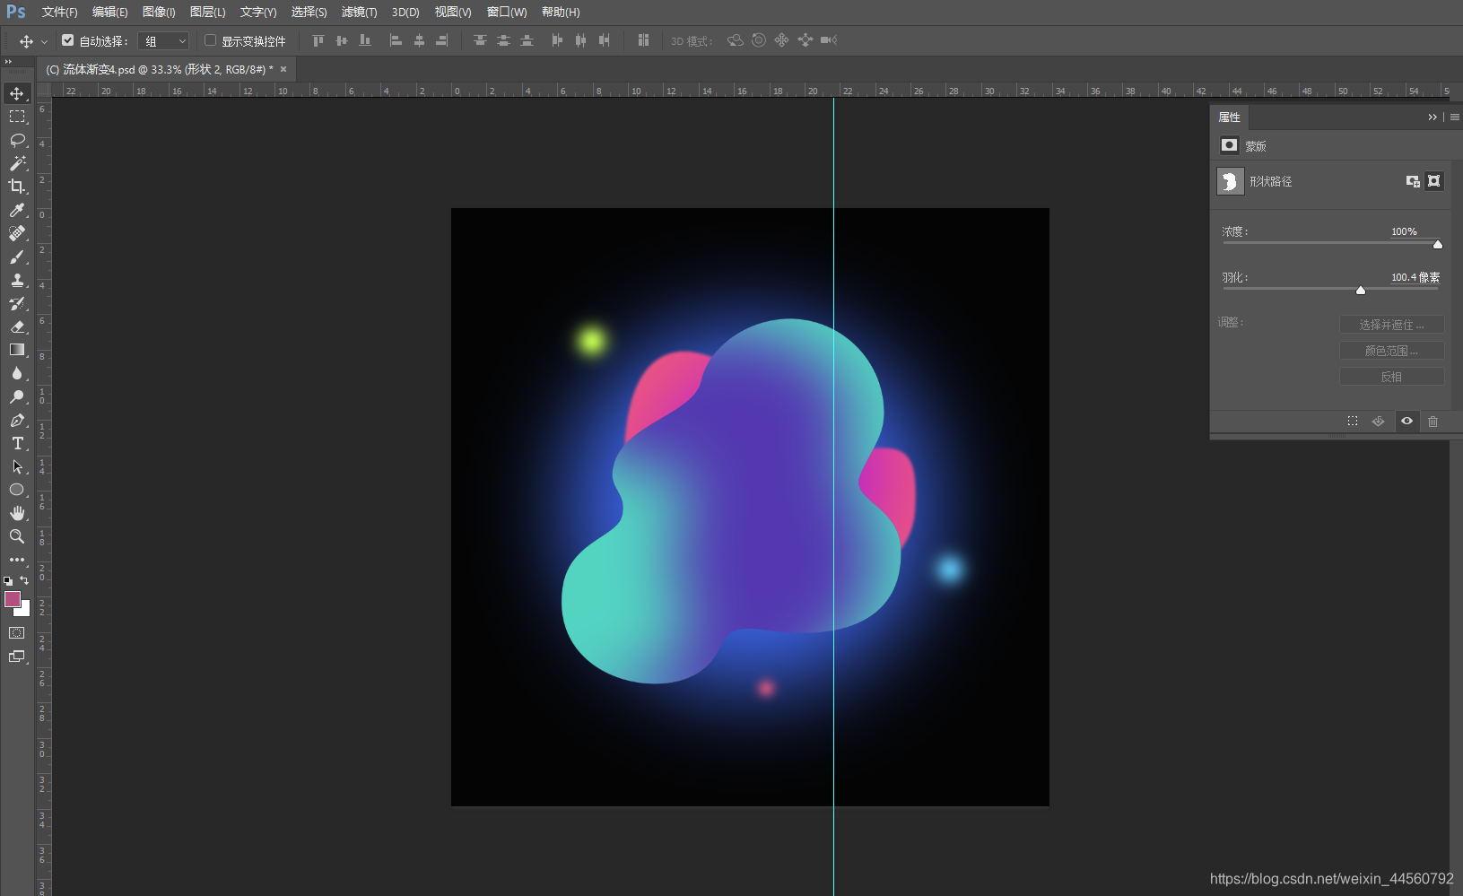Screen dimensions: 1463x896
Task: Click the pink foreground color swatch
Action: [12, 599]
